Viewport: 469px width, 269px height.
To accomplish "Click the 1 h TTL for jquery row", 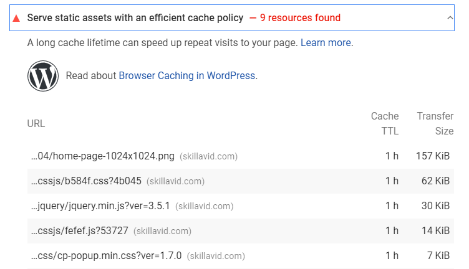I will 392,205.
